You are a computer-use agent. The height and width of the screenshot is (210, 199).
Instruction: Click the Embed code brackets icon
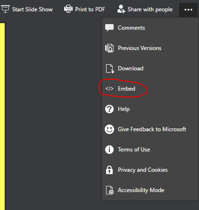tap(109, 89)
